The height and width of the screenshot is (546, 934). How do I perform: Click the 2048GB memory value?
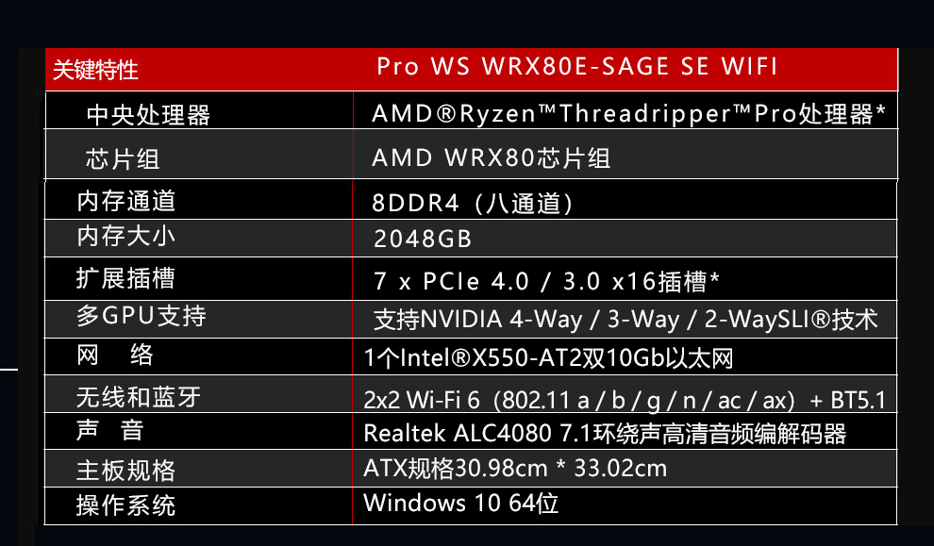coord(423,240)
